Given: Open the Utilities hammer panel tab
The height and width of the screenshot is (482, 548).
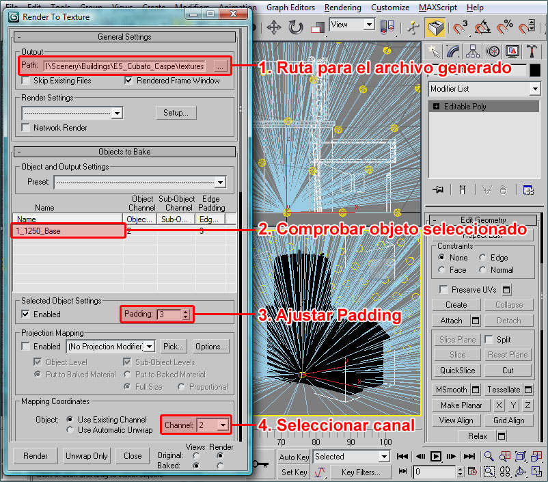Looking at the screenshot, I should click(532, 51).
